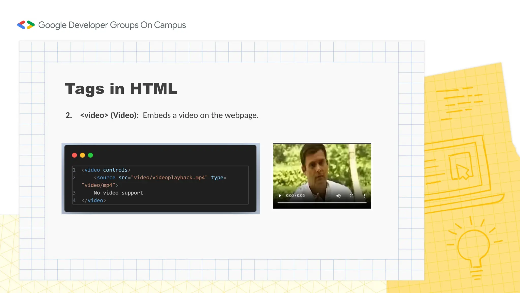Click 'Google Developer Groups On Campus' title
Viewport: 520px width, 293px height.
(112, 25)
